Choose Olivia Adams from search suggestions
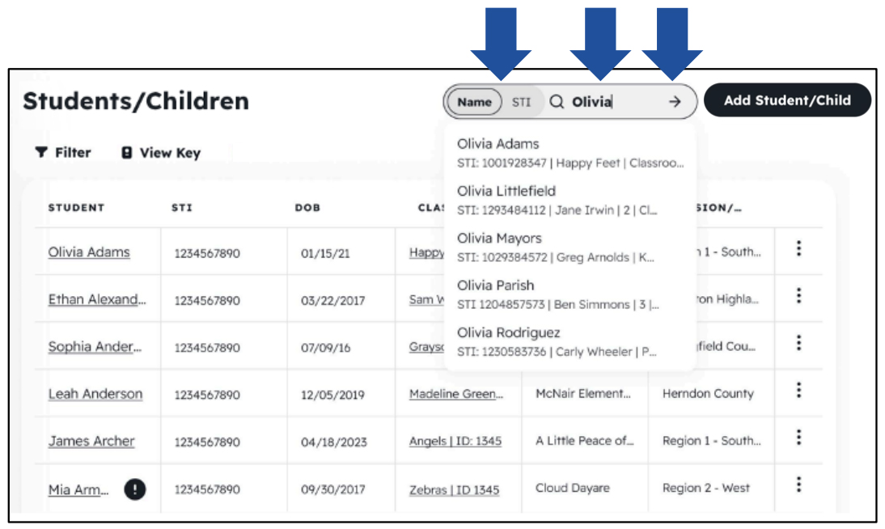 point(570,153)
